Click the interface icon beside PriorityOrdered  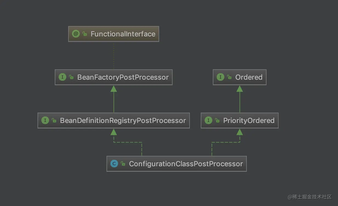point(208,121)
